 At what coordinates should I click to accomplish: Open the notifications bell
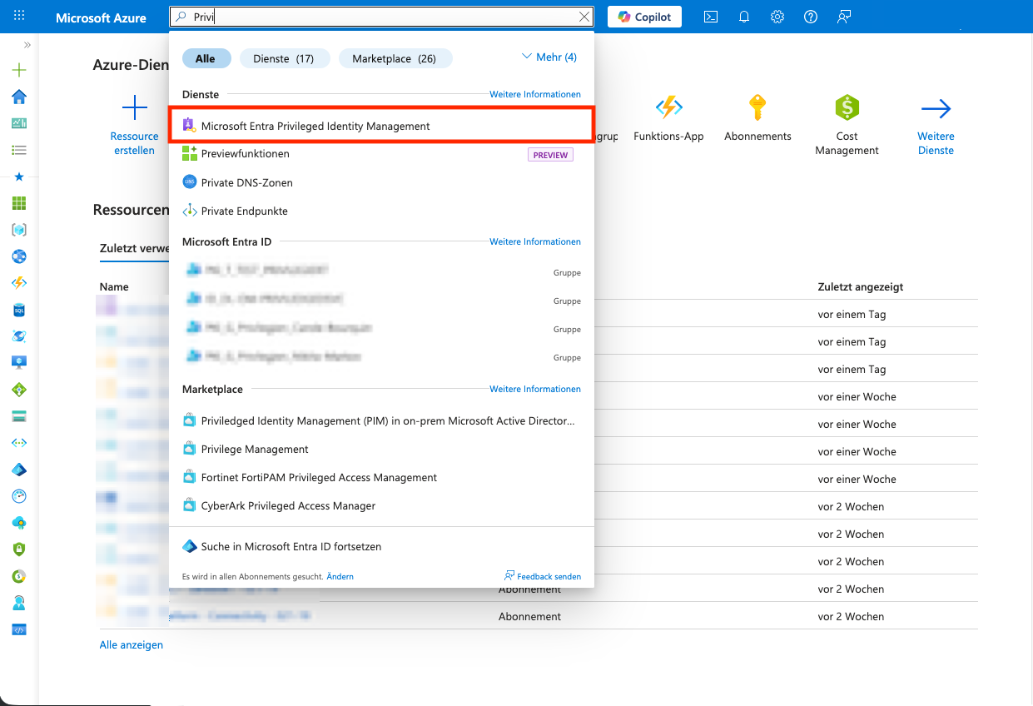tap(744, 17)
